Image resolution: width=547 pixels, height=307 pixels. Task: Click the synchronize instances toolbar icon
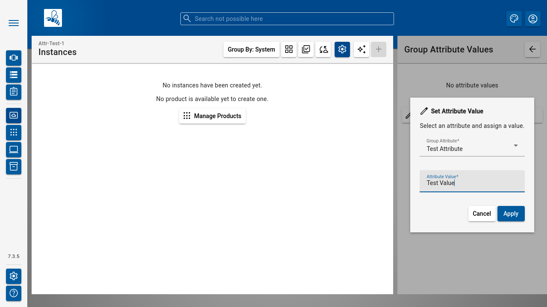[323, 49]
